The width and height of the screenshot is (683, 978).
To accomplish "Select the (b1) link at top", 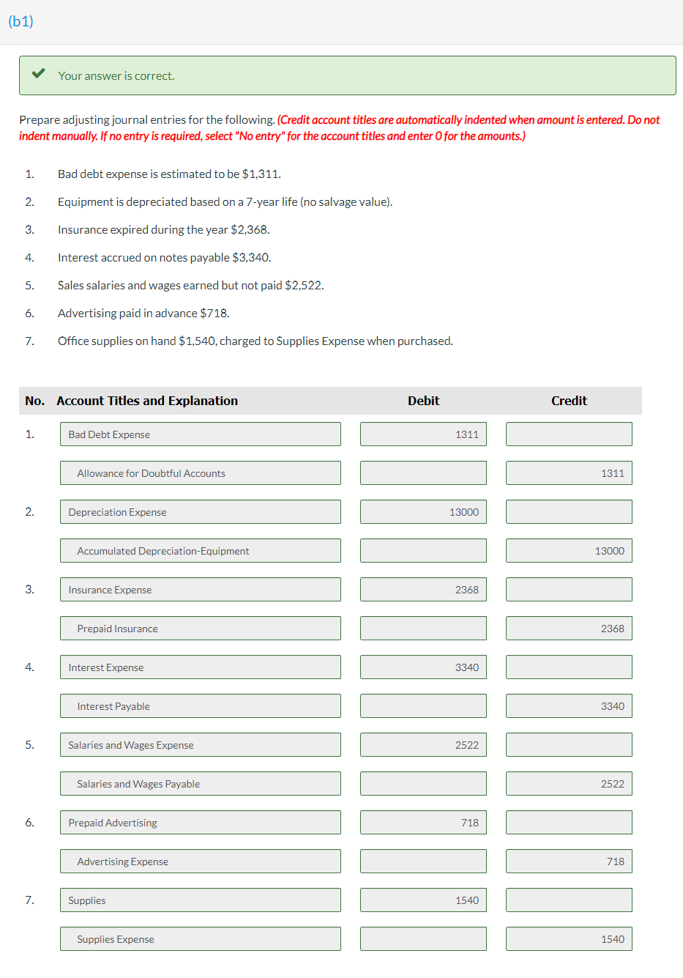I will [x=20, y=21].
